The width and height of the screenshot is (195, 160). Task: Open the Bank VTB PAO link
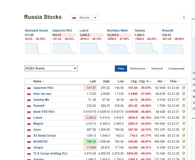pyautogui.click(x=44, y=112)
